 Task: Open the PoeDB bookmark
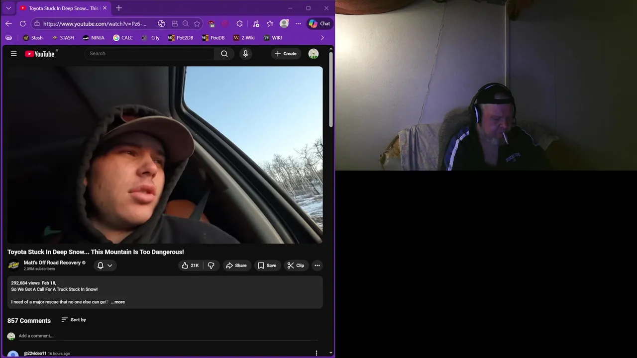[x=213, y=38]
